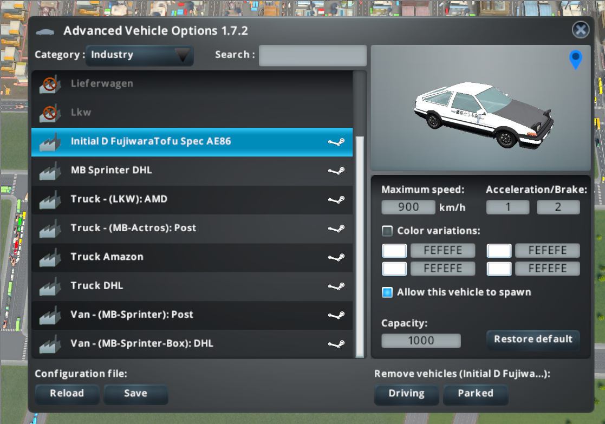Click the vehicle list scrollbar thumb
The height and width of the screenshot is (424, 605).
[x=360, y=247]
